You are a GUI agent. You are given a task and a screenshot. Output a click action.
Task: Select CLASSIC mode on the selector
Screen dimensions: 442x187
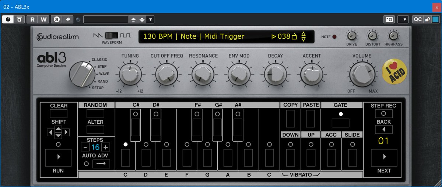coord(99,60)
